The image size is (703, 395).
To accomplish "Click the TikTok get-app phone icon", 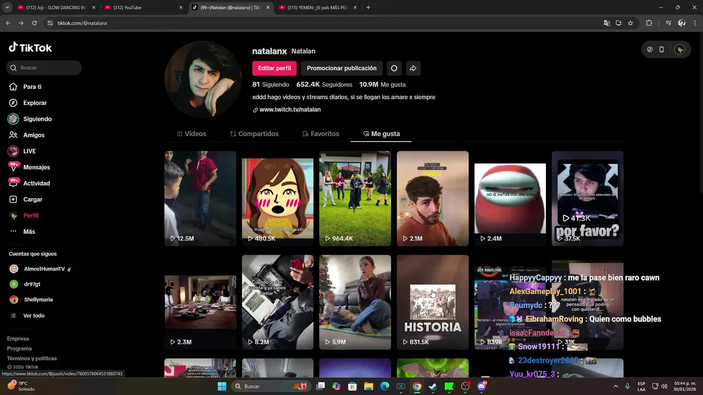I will tap(662, 49).
